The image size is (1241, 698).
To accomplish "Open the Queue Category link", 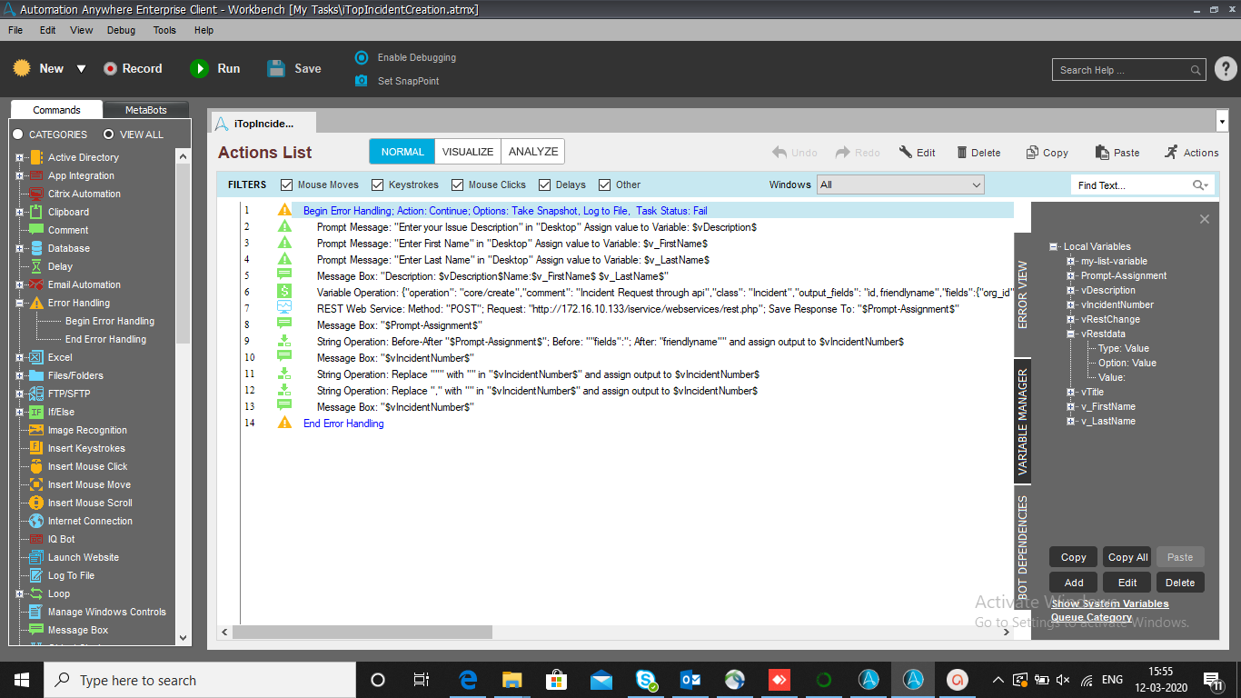I will click(x=1091, y=617).
